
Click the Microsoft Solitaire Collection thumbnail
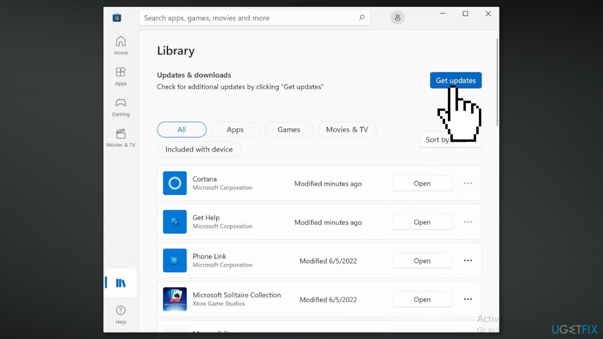[175, 299]
